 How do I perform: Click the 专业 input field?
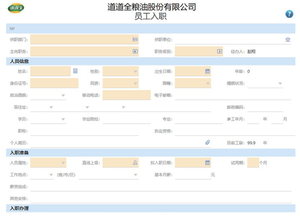click(199, 119)
